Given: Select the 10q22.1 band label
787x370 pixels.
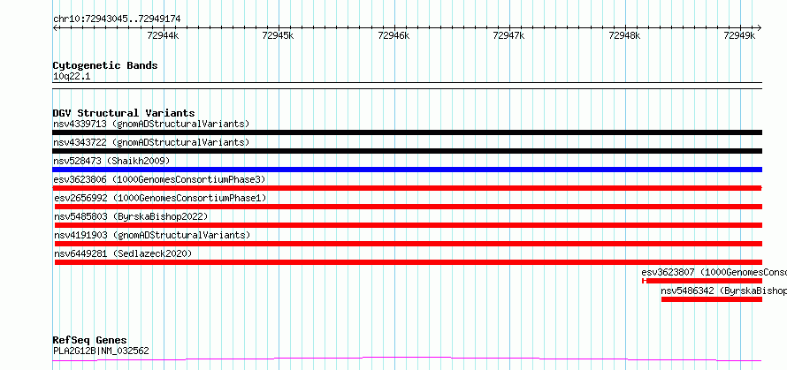Looking at the screenshot, I should (x=72, y=77).
